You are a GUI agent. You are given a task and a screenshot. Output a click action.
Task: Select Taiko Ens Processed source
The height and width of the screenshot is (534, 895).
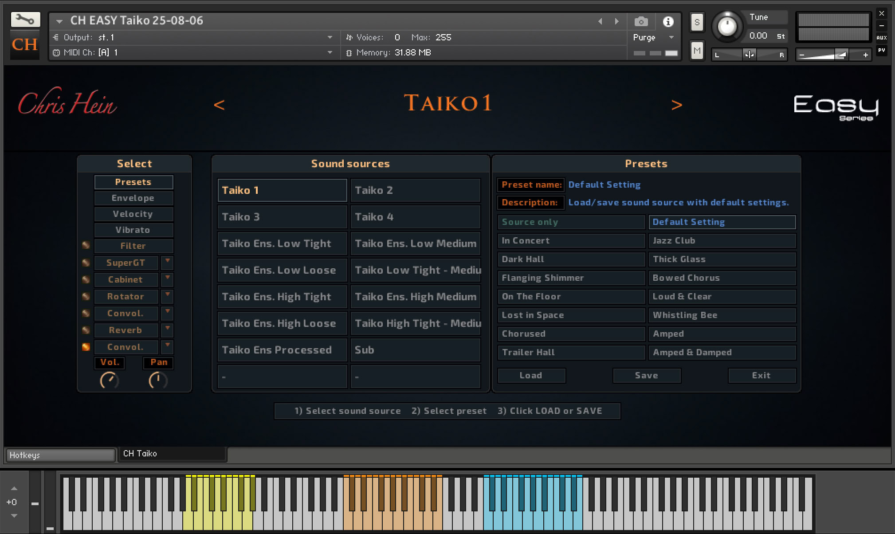point(282,350)
